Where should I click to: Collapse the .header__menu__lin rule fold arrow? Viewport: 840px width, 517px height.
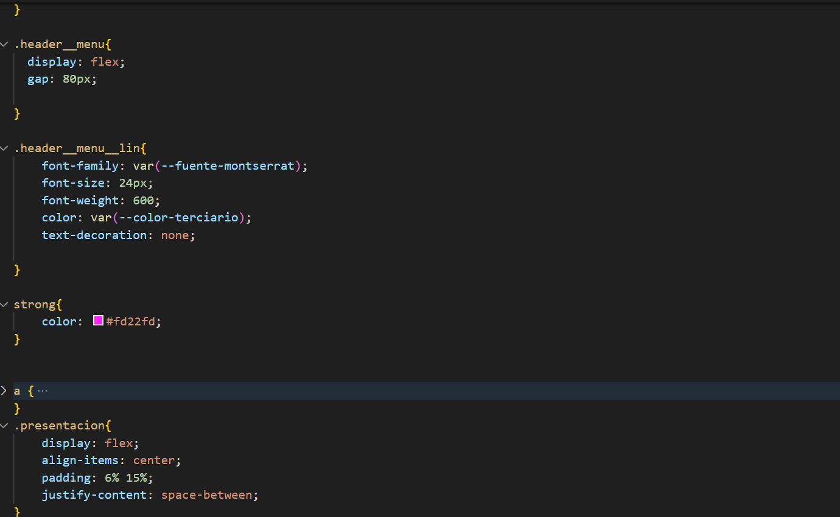point(4,148)
